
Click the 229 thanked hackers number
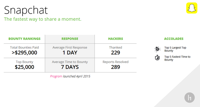[x=116, y=53]
